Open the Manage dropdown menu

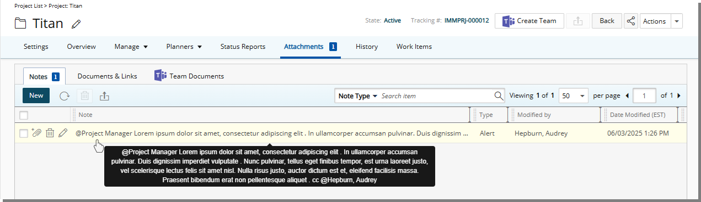click(x=131, y=47)
